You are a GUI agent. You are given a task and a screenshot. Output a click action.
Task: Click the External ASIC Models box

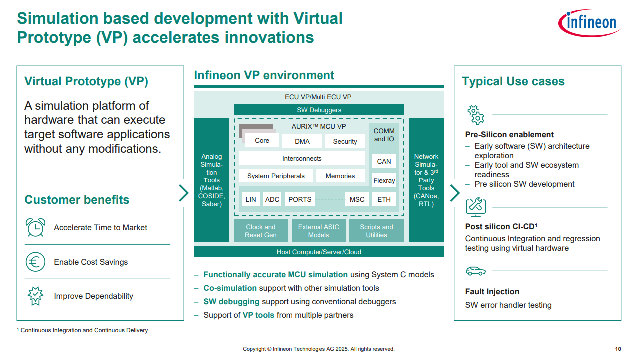[x=318, y=231]
